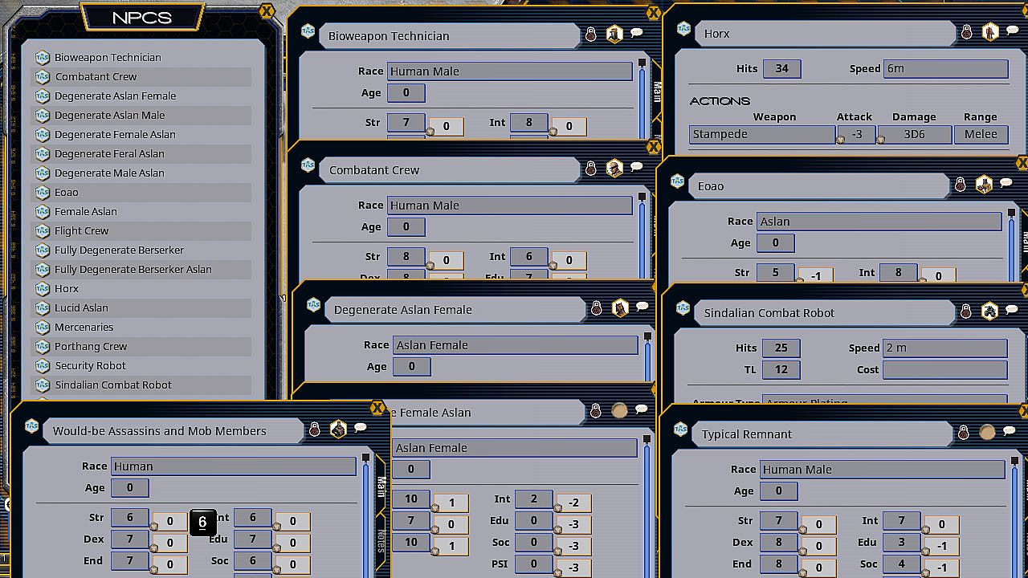Click the TAS icon beside Mercenaries in list
Viewport: 1028px width, 578px height.
click(43, 328)
